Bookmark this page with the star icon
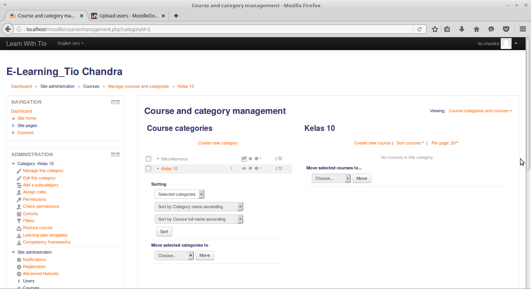531x289 pixels. coord(435,29)
